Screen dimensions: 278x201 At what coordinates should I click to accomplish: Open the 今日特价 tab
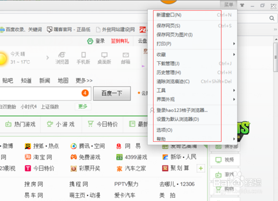click(x=103, y=124)
